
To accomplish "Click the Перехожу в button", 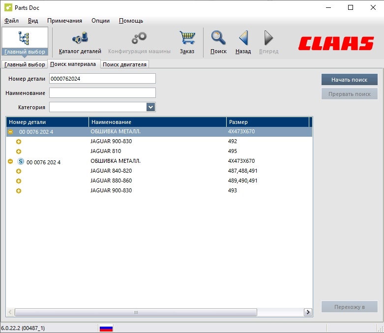I will point(350,307).
